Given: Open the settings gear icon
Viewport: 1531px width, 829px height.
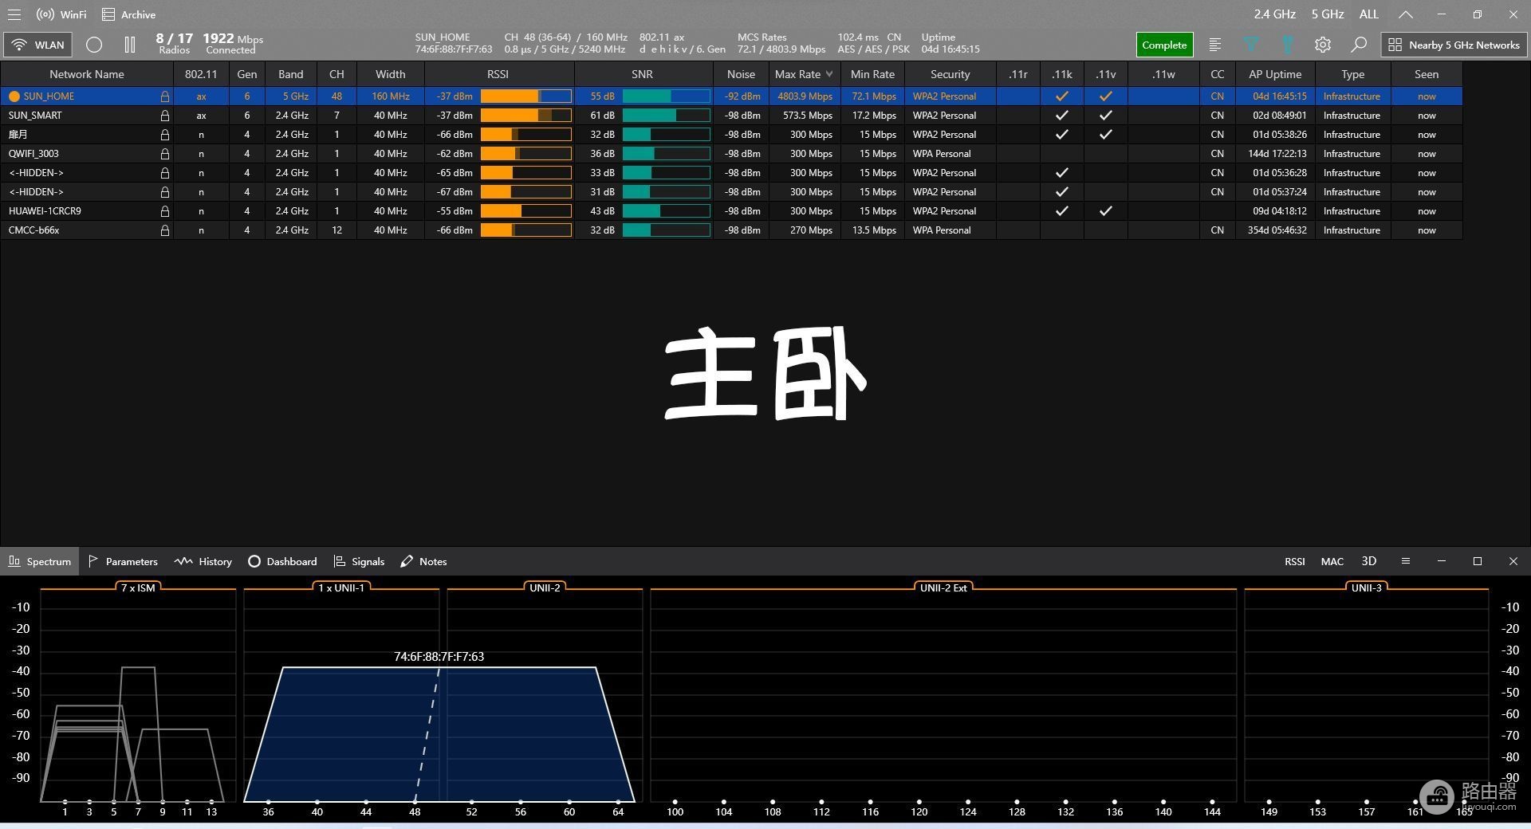Looking at the screenshot, I should coord(1323,45).
